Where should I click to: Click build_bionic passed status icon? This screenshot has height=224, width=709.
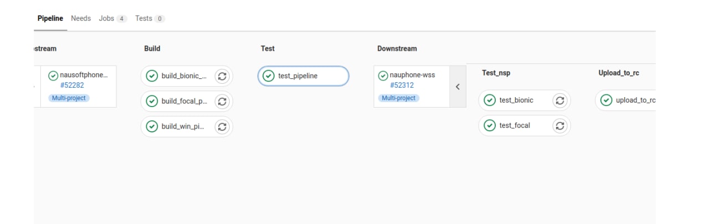pos(152,76)
